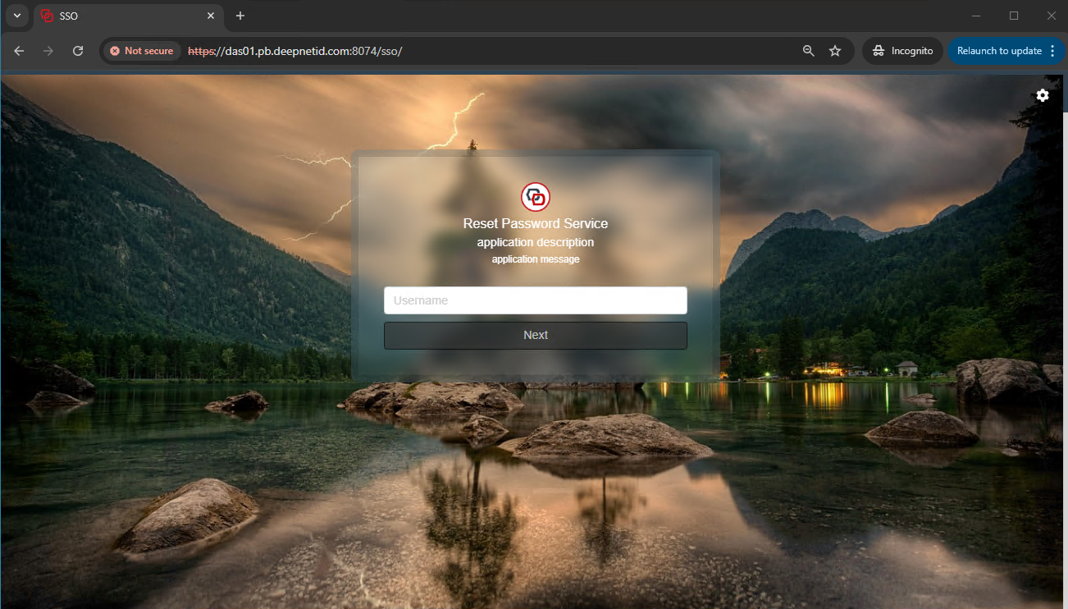The width and height of the screenshot is (1068, 609).
Task: Go forward to the next page
Action: coord(48,51)
